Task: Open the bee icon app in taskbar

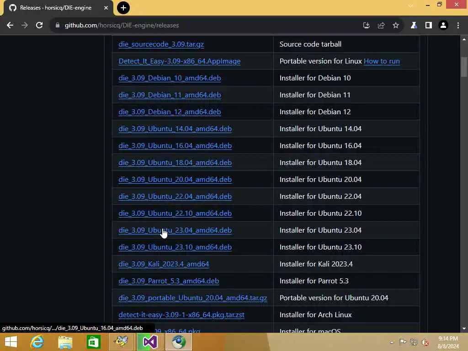Action: click(x=122, y=342)
